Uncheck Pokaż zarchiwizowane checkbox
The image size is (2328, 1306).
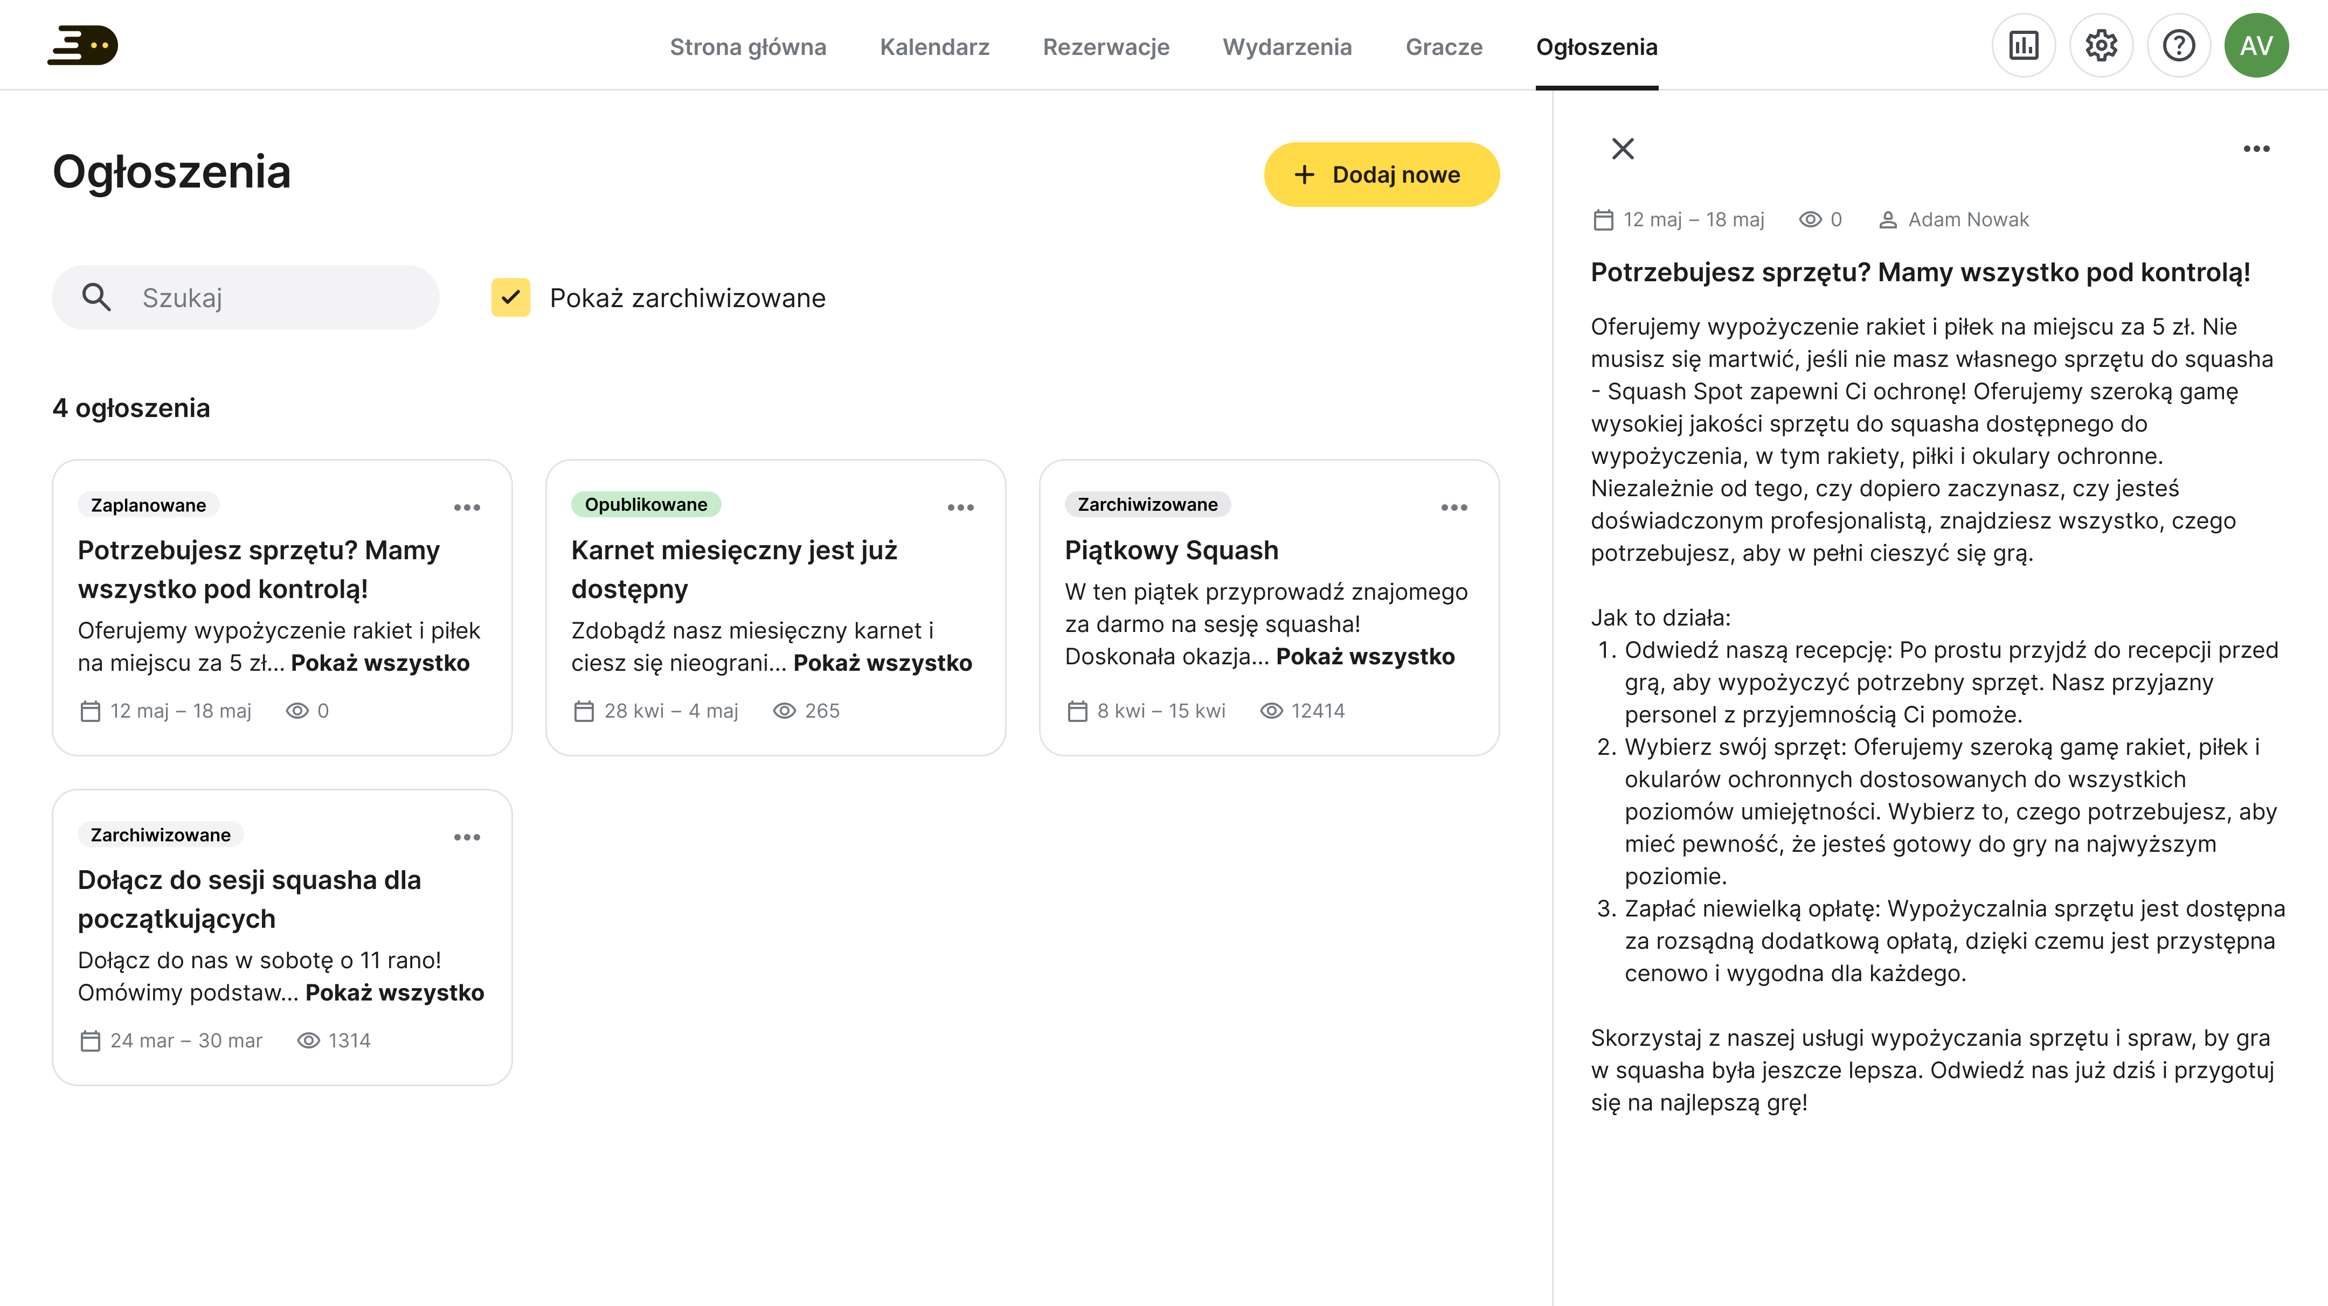(511, 297)
